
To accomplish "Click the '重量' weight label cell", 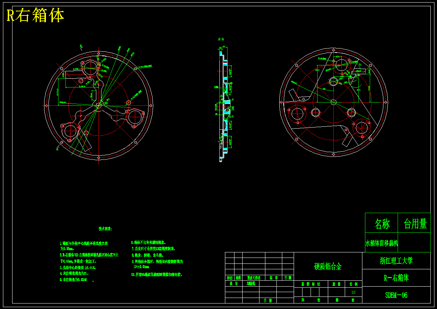I will pyautogui.click(x=337, y=284).
